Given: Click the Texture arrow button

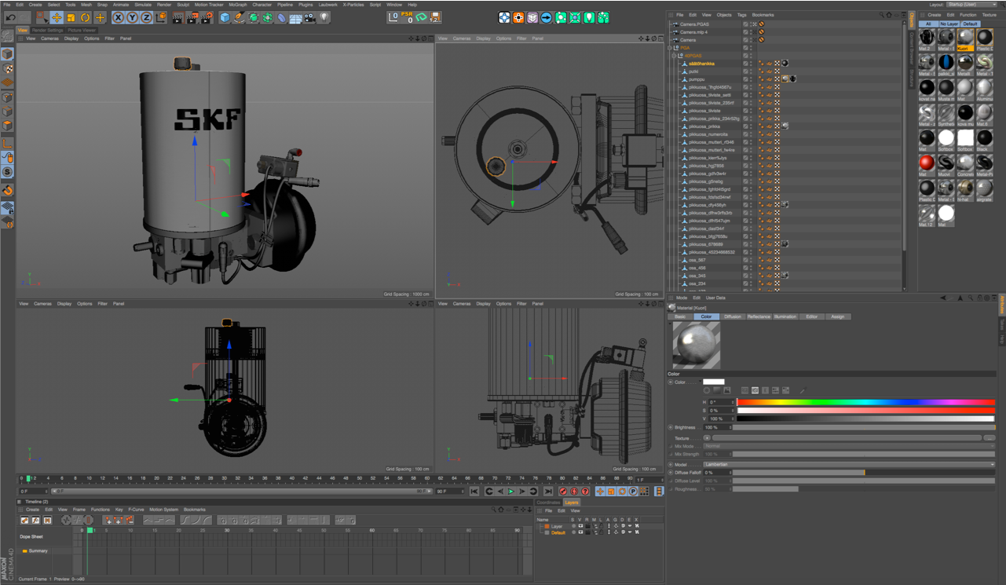Looking at the screenshot, I should pos(707,438).
